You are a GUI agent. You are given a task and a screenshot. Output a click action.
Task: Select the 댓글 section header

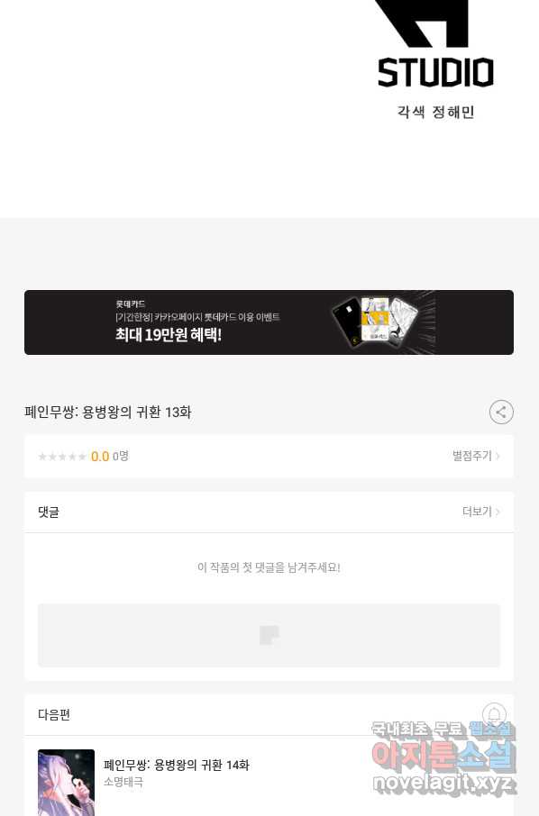(x=49, y=512)
